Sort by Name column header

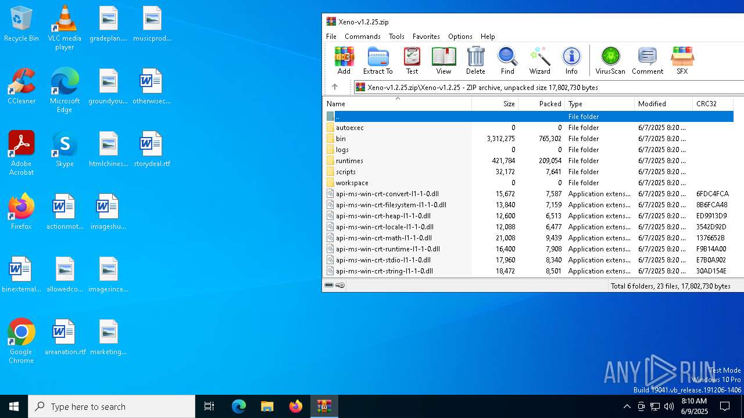point(398,104)
